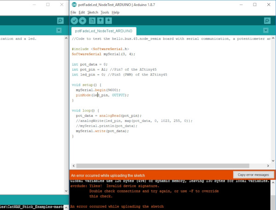Viewport: 276px width, 210px height.
Task: Click the 'int pot_data = 0;' line
Action: coord(90,64)
